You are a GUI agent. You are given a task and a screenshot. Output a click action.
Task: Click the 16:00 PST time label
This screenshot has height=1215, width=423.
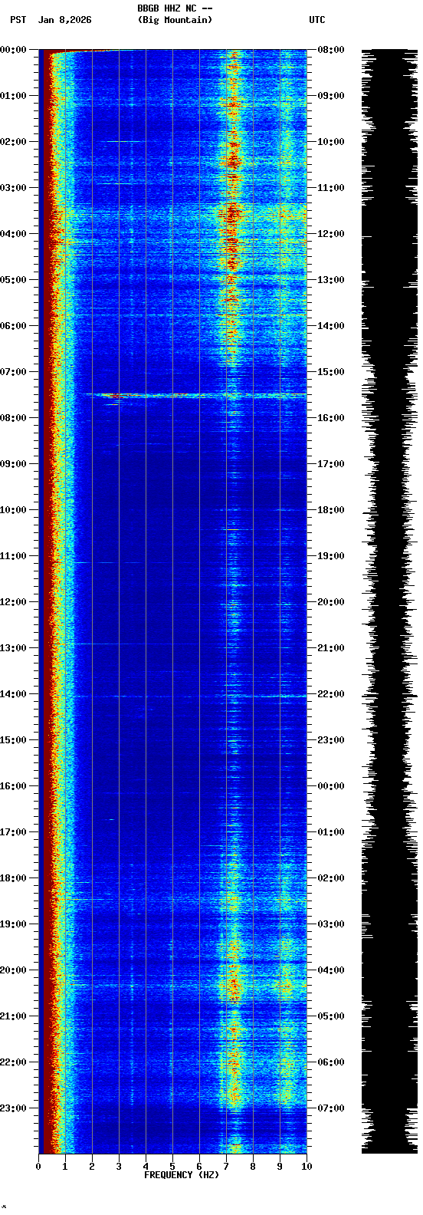click(13, 786)
